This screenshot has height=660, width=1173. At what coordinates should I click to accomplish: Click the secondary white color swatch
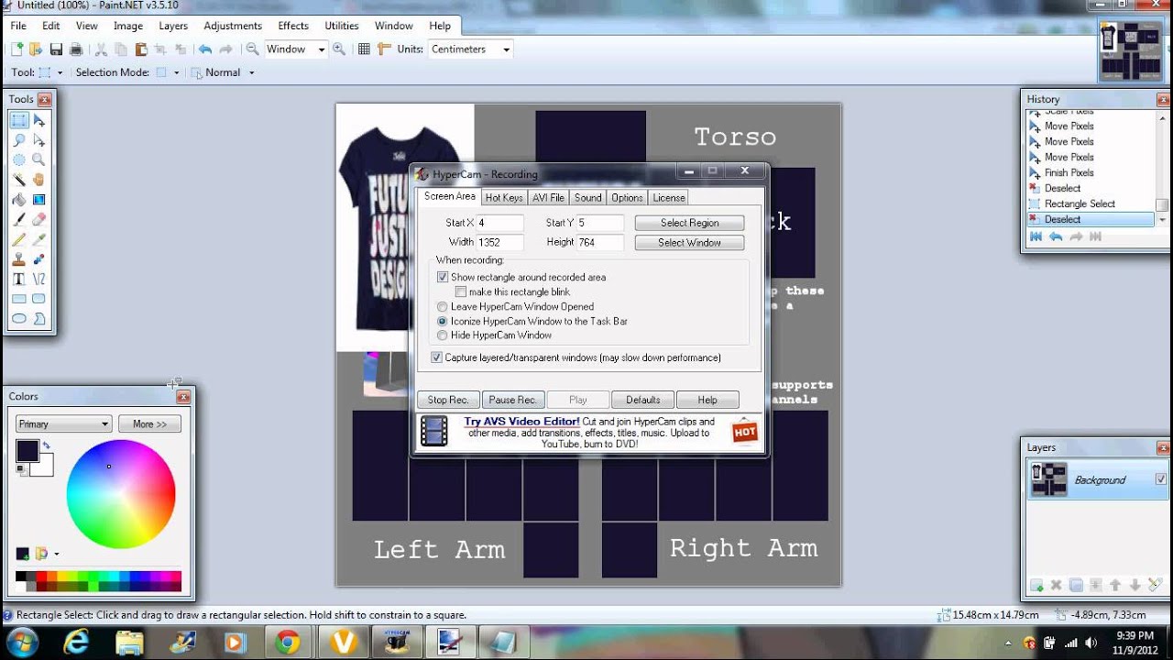[43, 466]
